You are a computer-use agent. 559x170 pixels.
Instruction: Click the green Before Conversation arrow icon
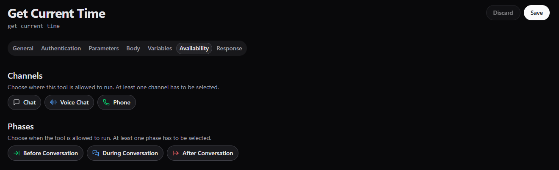[17, 153]
